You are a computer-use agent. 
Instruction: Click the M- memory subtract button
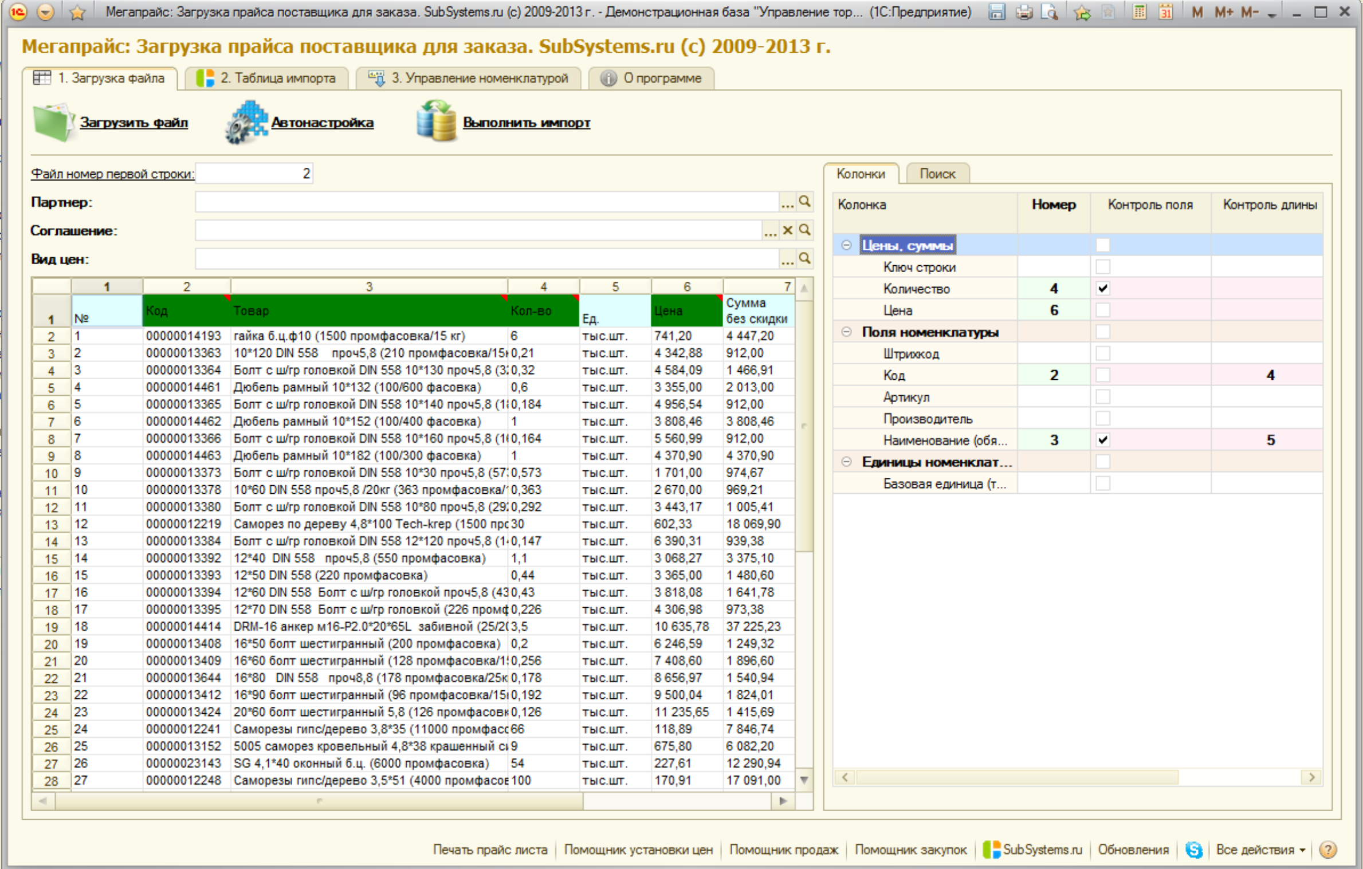pos(1249,12)
